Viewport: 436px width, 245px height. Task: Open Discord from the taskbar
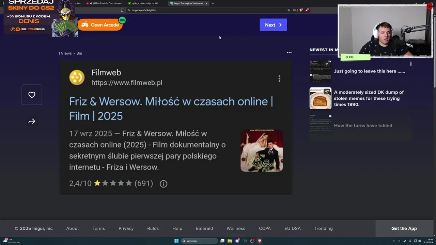point(237,241)
